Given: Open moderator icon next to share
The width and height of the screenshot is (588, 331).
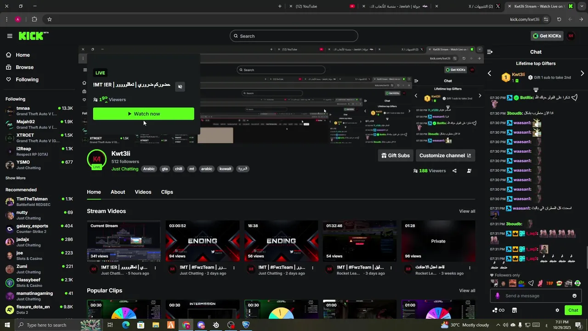Looking at the screenshot, I should (469, 171).
